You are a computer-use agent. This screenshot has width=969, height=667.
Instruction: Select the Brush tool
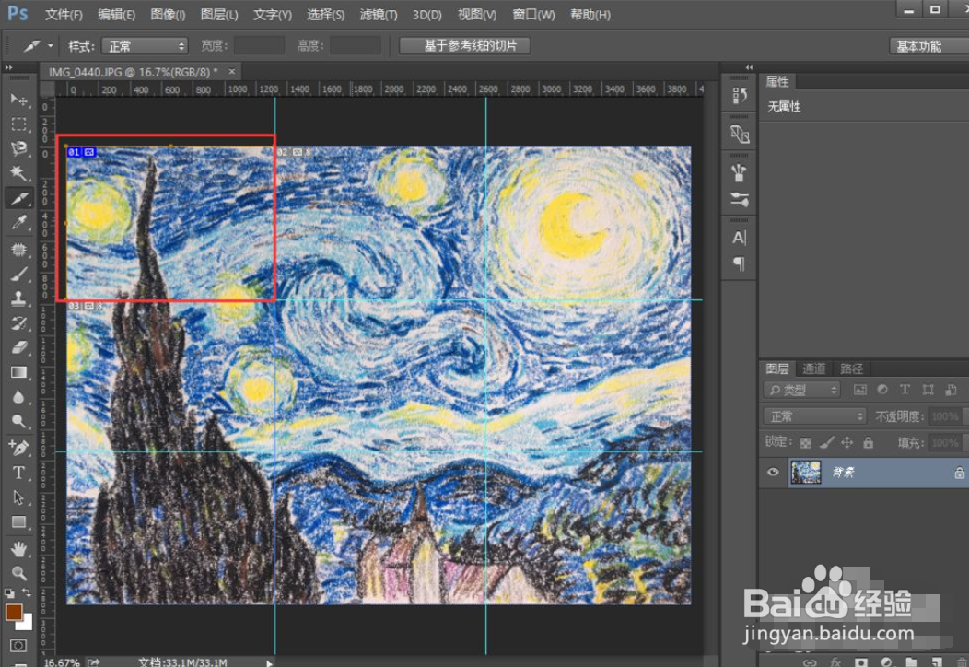pos(18,274)
